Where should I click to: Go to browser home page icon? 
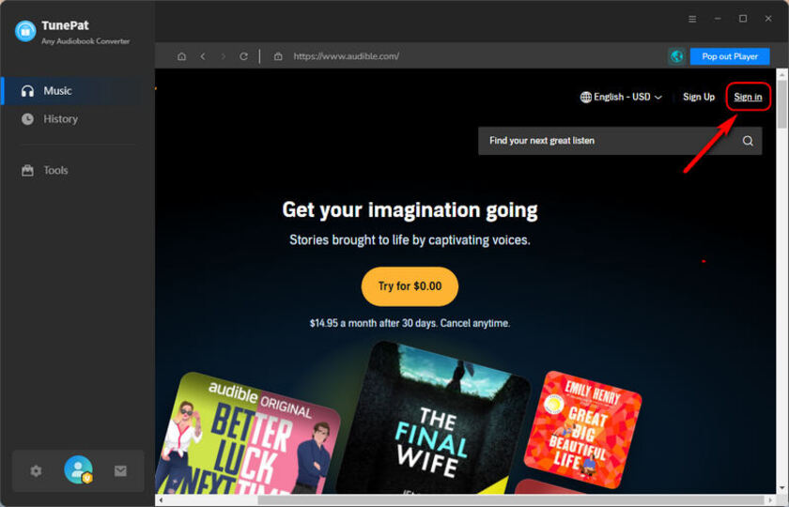[181, 56]
